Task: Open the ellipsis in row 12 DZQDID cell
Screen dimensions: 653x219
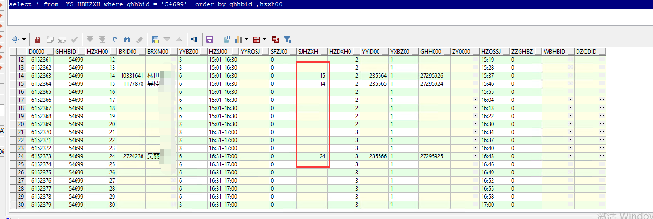Action: pyautogui.click(x=602, y=60)
